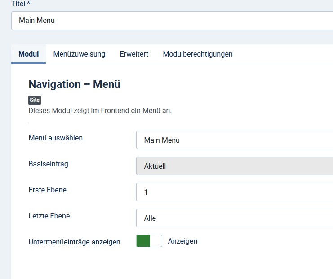Click into the Titel input field
Image resolution: width=333 pixels, height=279 pixels.
coord(172,21)
